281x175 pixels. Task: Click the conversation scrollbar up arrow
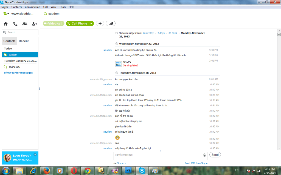coord(279,31)
